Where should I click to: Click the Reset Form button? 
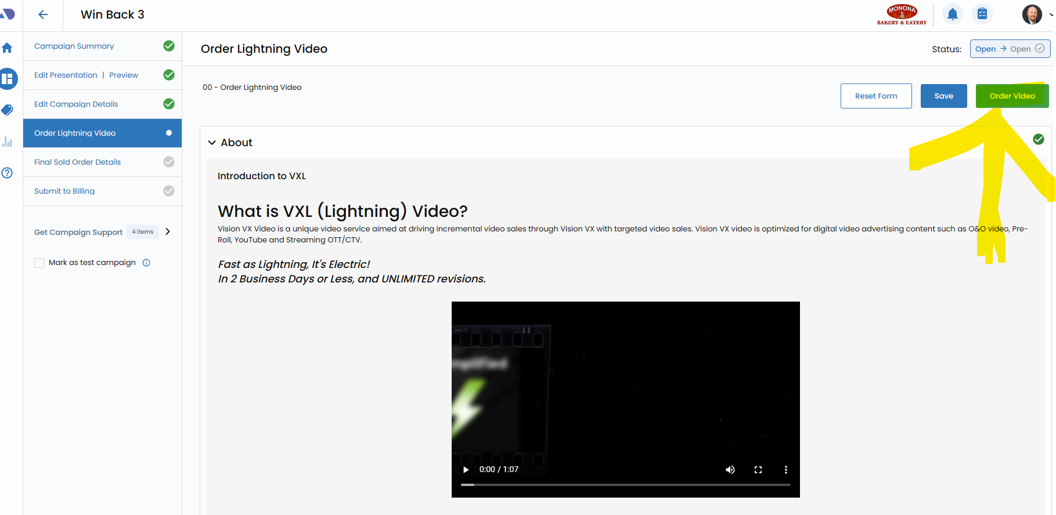pyautogui.click(x=875, y=96)
